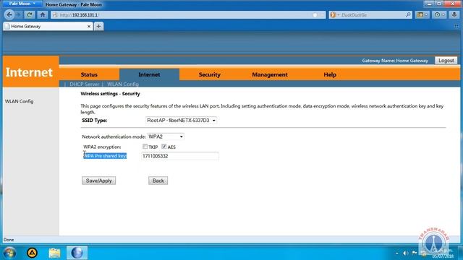Click the address bar showing 192.168.101.1
Screen dimensions: 463x260
click(x=188, y=14)
